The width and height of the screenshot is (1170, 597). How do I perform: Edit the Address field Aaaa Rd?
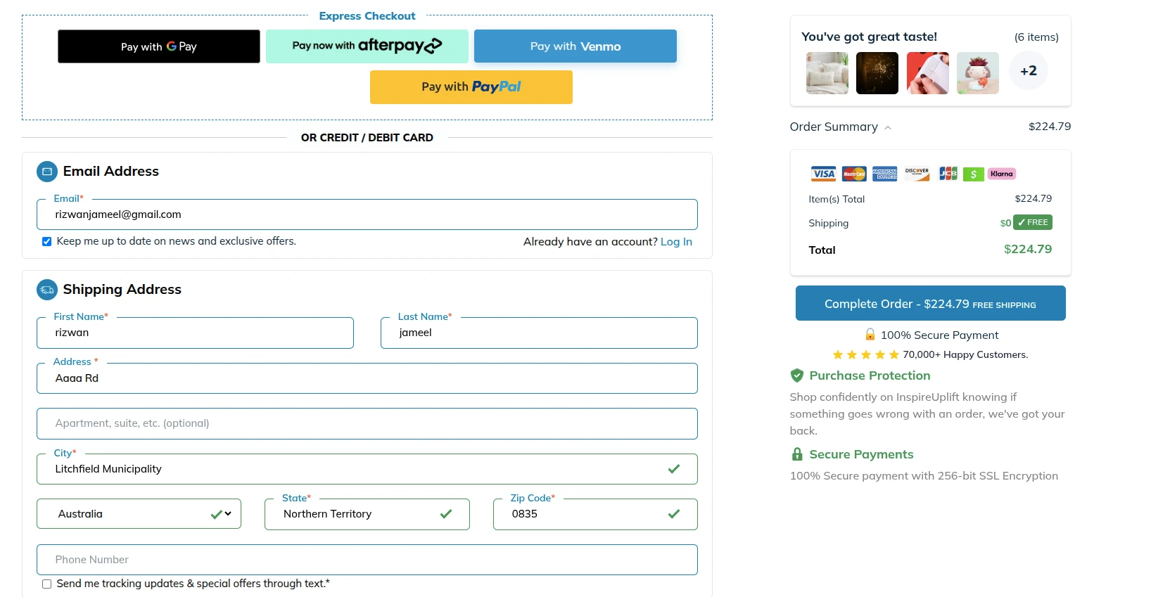point(367,378)
